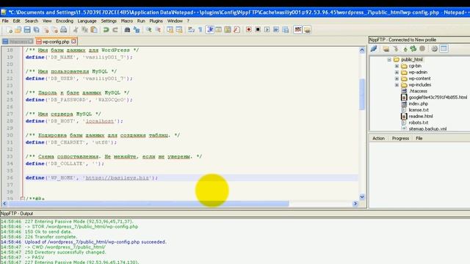The height and width of the screenshot is (264, 470).
Task: Refresh the NppFTP directory listing
Action: pos(413,48)
